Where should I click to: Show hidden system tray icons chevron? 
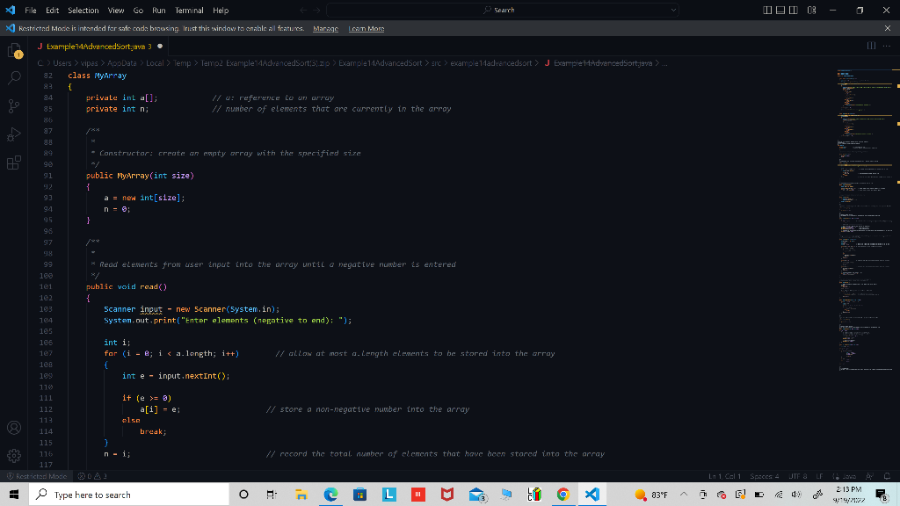coord(684,494)
